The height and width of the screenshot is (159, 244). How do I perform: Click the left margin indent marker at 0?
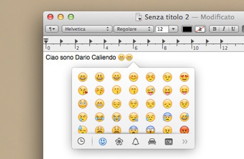[46, 41]
